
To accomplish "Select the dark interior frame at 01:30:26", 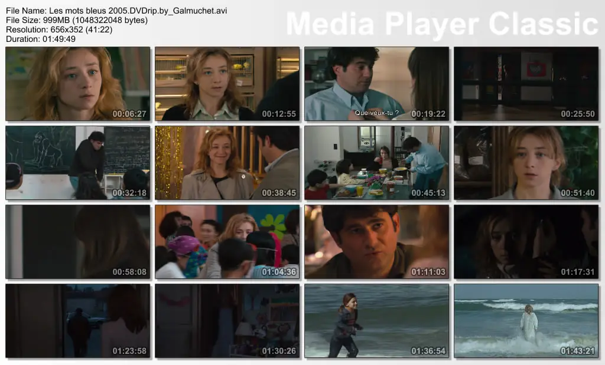I will pos(227,321).
